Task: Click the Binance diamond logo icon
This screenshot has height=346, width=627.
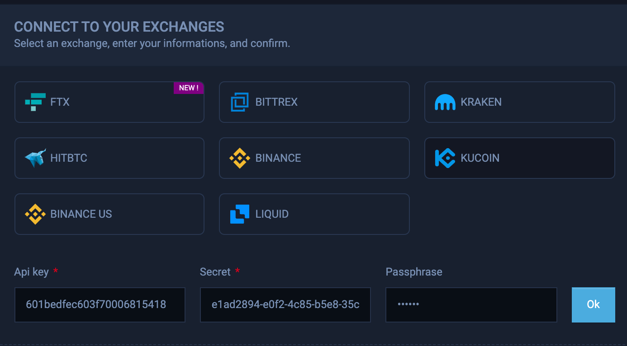Action: point(240,158)
